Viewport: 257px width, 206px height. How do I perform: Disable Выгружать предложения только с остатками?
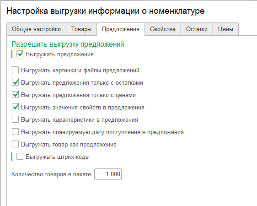(15, 82)
